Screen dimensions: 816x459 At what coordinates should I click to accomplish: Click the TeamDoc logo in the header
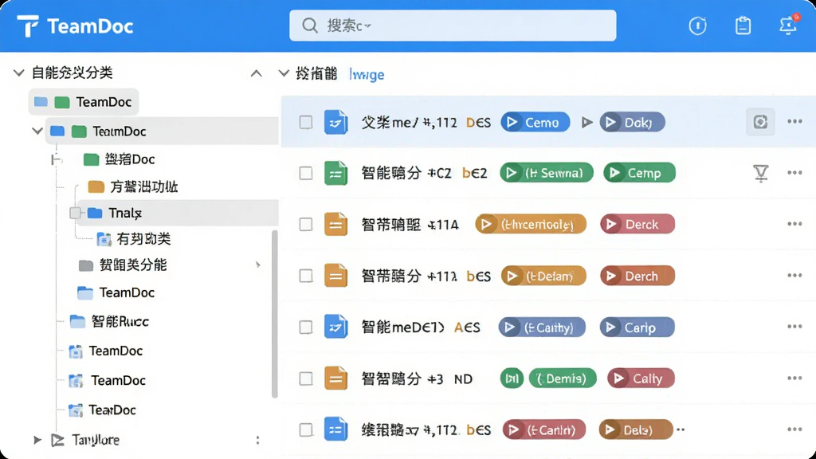pos(75,26)
